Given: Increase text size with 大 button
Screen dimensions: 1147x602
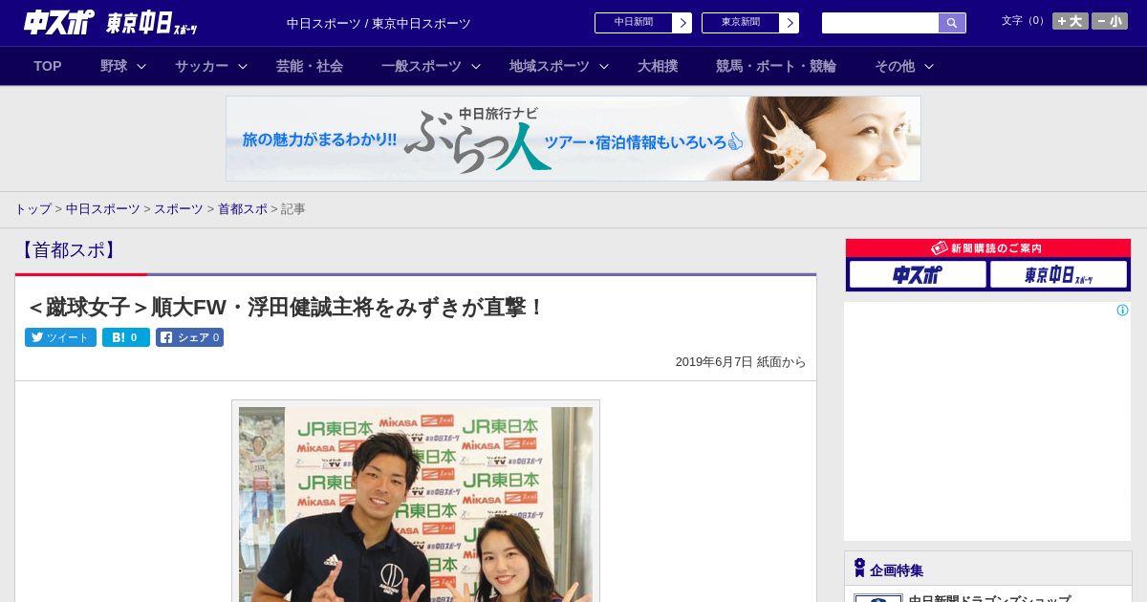Looking at the screenshot, I should (1070, 21).
